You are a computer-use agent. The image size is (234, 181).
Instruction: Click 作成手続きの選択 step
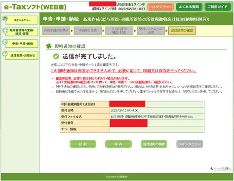[56, 31]
